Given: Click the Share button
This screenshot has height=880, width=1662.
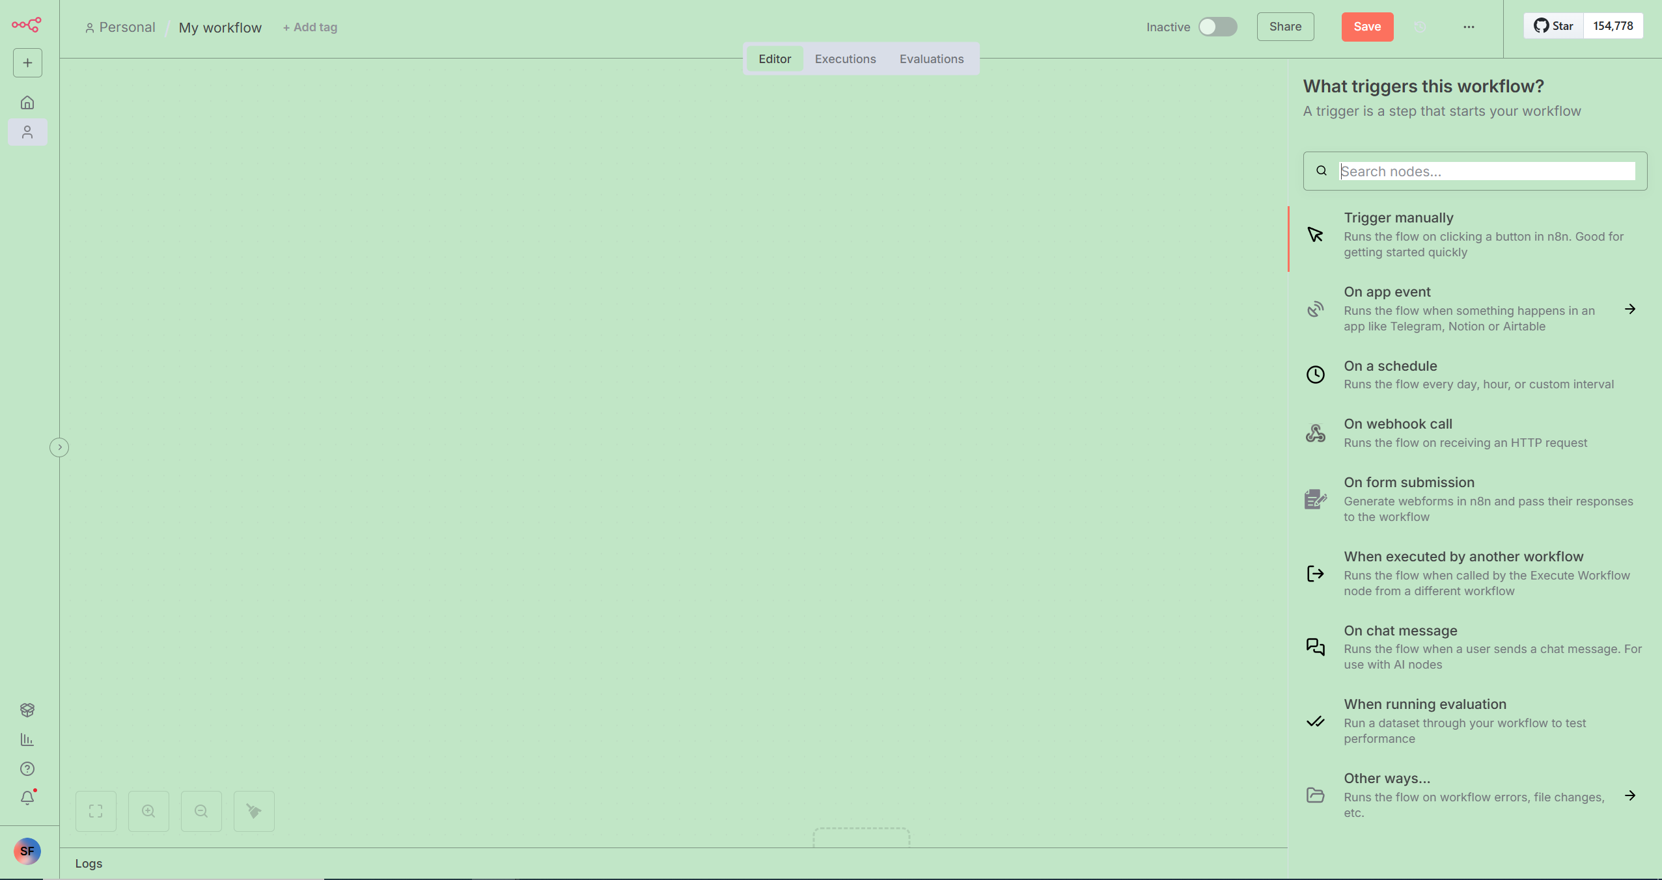Looking at the screenshot, I should 1285,27.
